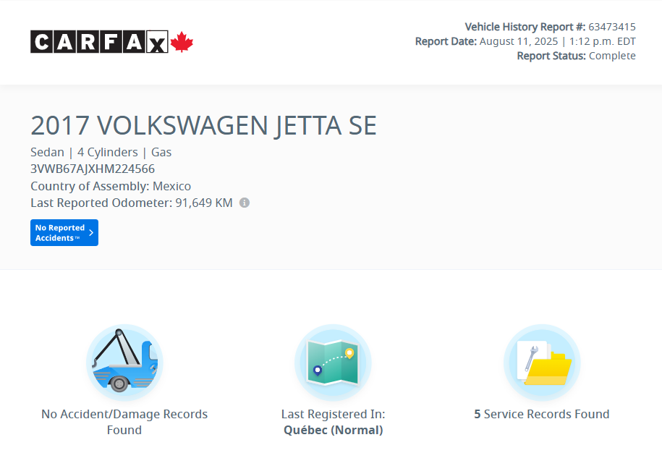Click the chevron on No Reported Accidents badge
This screenshot has width=662, height=453.
coord(91,232)
